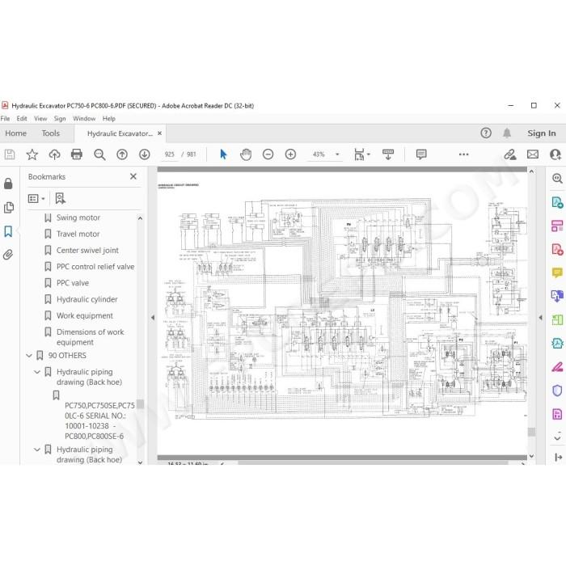Image resolution: width=566 pixels, height=566 pixels.
Task: Switch to the Home tab
Action: pyautogui.click(x=15, y=133)
